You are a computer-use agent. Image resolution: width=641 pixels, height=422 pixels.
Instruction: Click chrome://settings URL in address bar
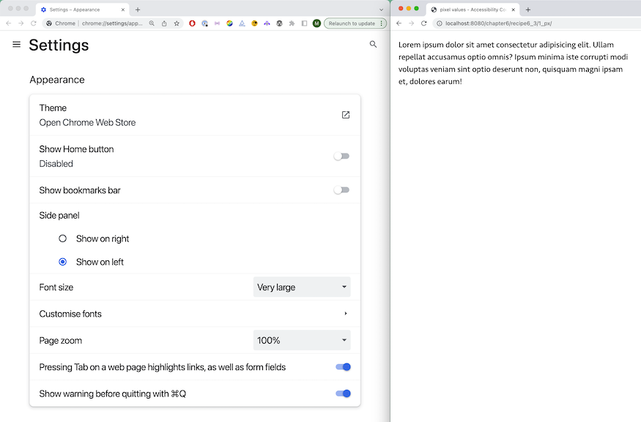(112, 23)
